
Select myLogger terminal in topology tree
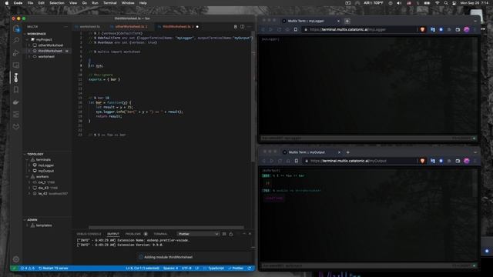point(47,165)
